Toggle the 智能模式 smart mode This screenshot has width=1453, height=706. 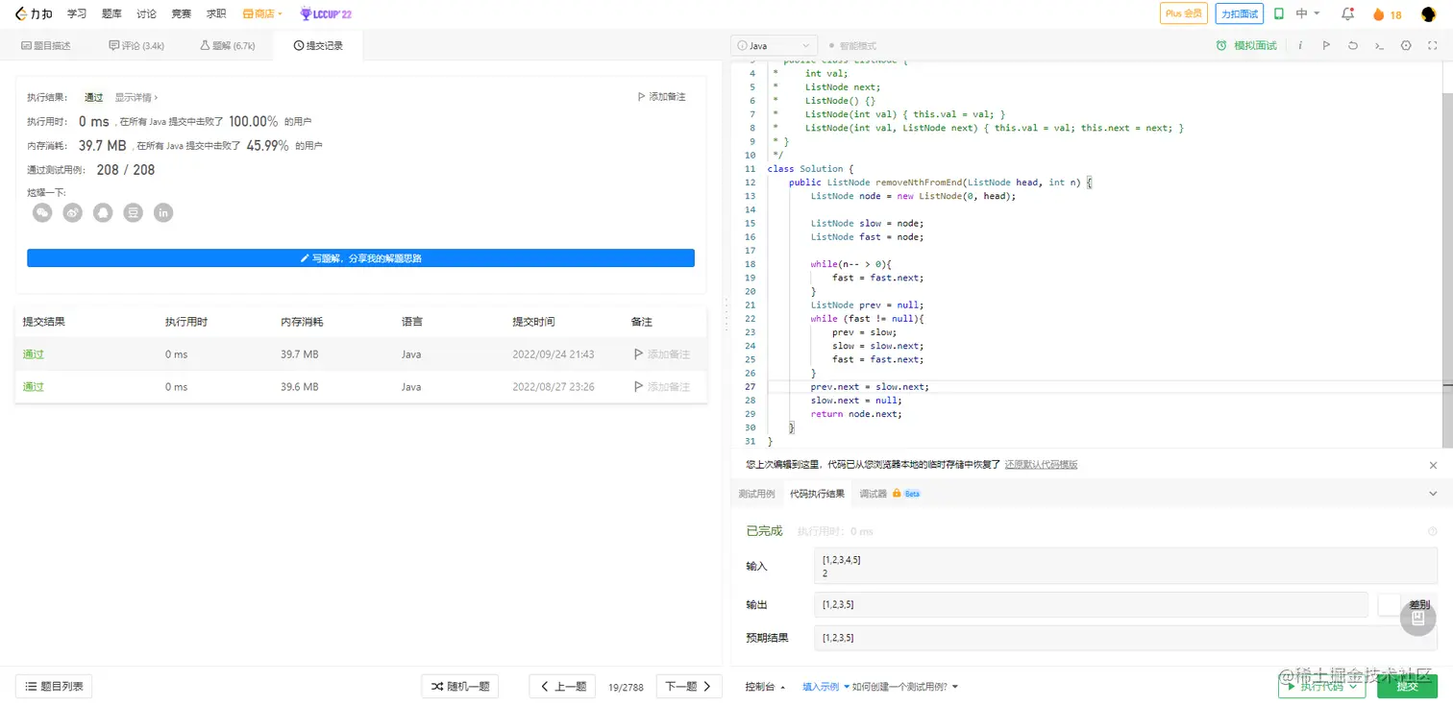tap(852, 45)
